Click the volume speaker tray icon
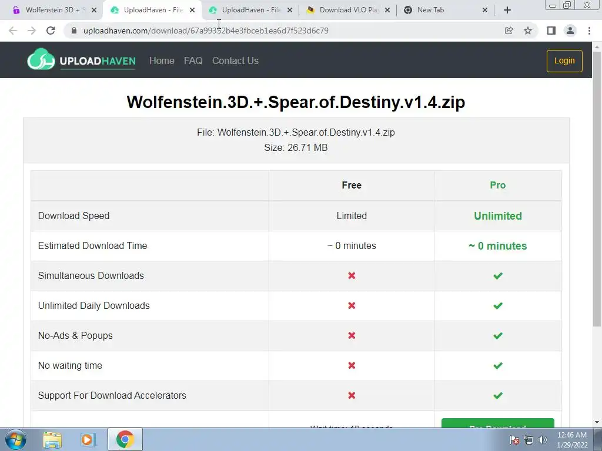The height and width of the screenshot is (451, 602). point(542,440)
